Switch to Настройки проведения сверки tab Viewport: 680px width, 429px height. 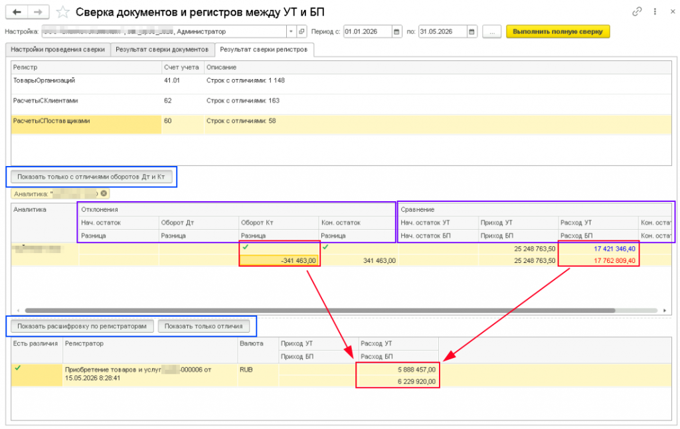pyautogui.click(x=58, y=49)
